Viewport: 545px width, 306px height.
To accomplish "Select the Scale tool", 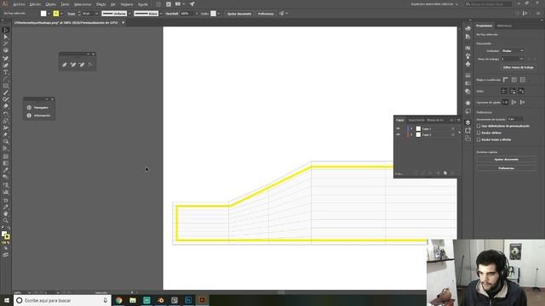I will (6, 121).
